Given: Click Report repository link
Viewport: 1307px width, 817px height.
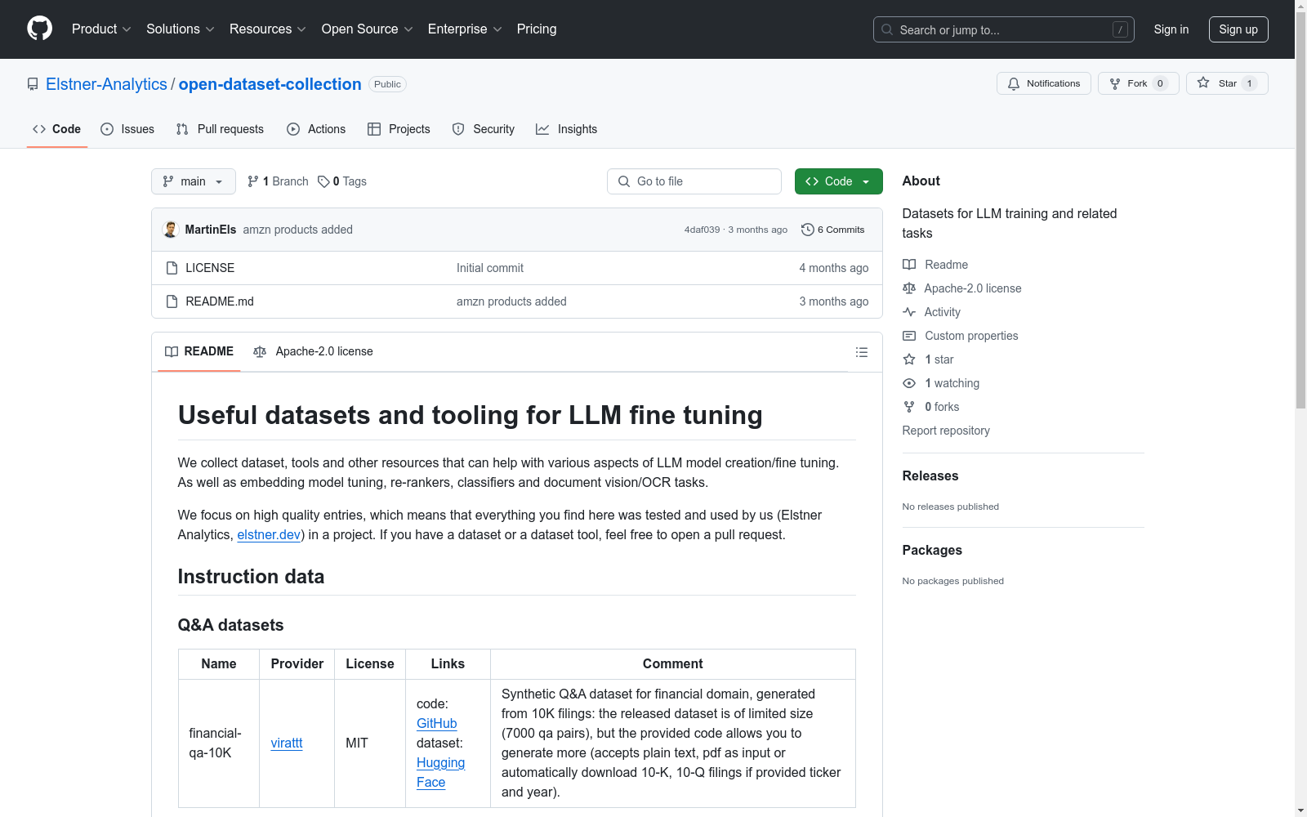Looking at the screenshot, I should (x=946, y=431).
